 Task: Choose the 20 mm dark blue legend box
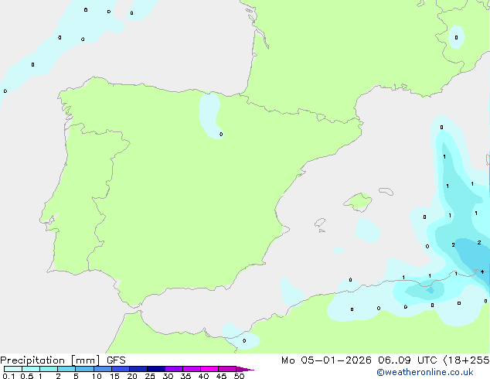point(138,369)
